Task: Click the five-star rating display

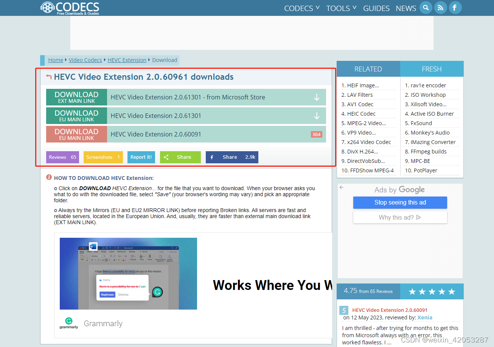Action: [x=432, y=291]
